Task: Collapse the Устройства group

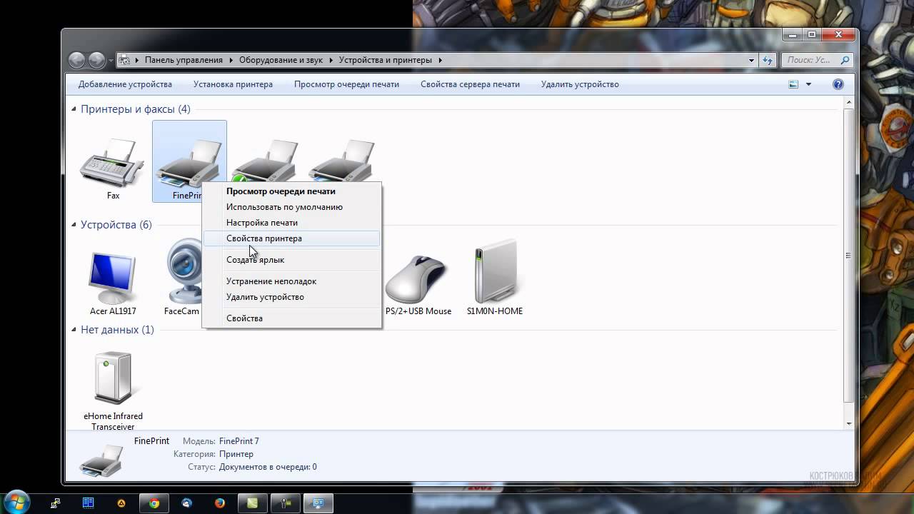Action: tap(74, 225)
